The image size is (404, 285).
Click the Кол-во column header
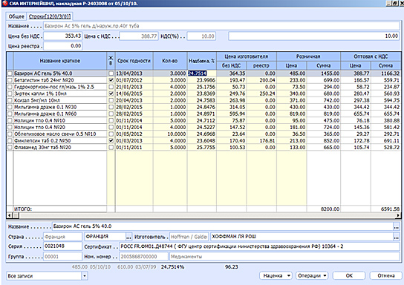pyautogui.click(x=170, y=61)
